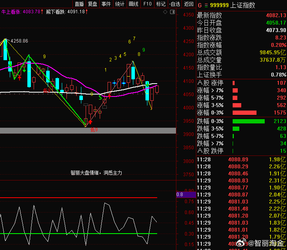
Task: Click the 智丽大盘情绪，洞悉主力 indicator title
Action: pyautogui.click(x=96, y=173)
